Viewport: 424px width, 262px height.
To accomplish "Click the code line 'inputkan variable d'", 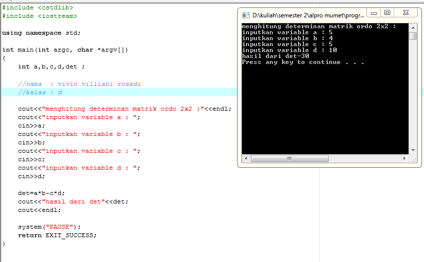I will click(x=79, y=168).
